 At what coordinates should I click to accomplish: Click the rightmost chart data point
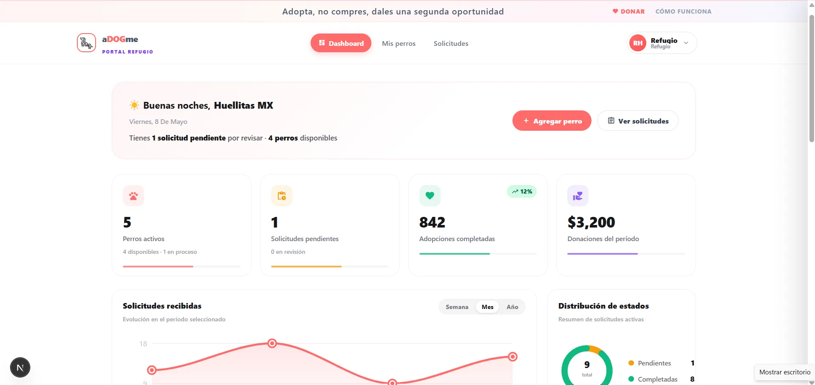click(x=513, y=357)
